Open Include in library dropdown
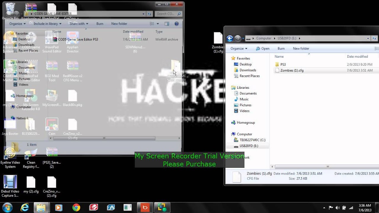 (x=47, y=24)
